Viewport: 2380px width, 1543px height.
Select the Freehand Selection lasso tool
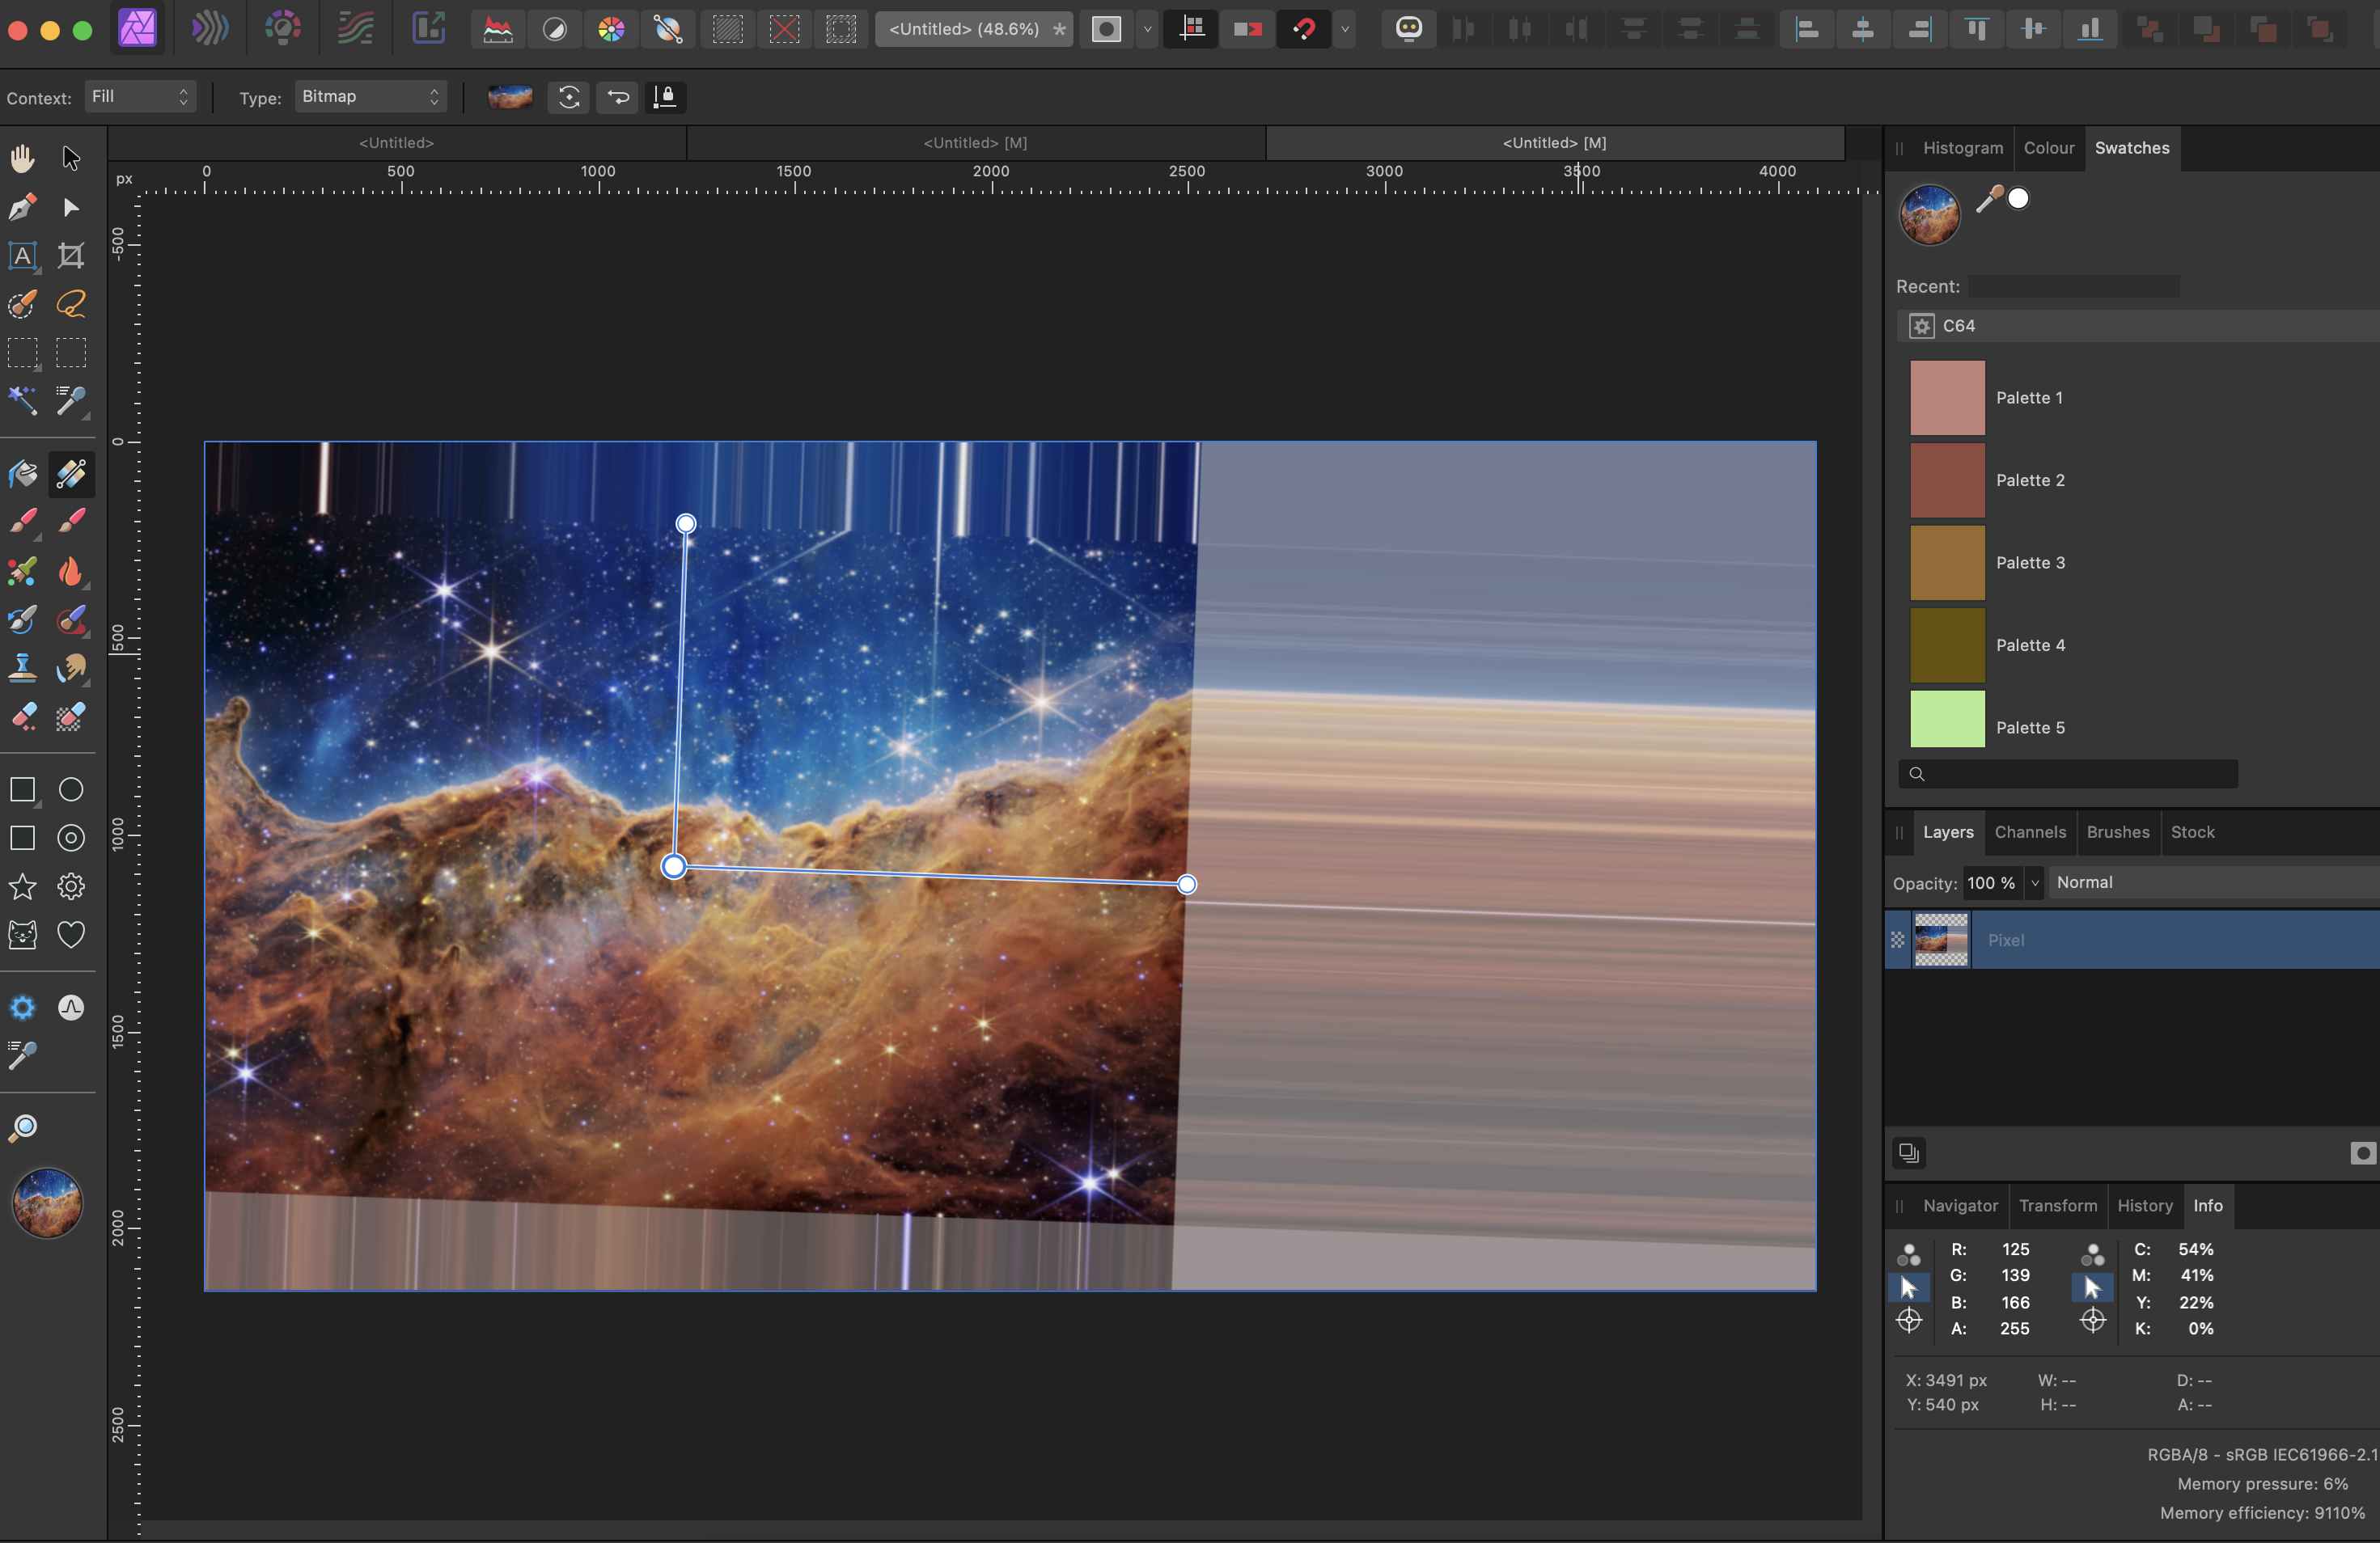[x=71, y=304]
